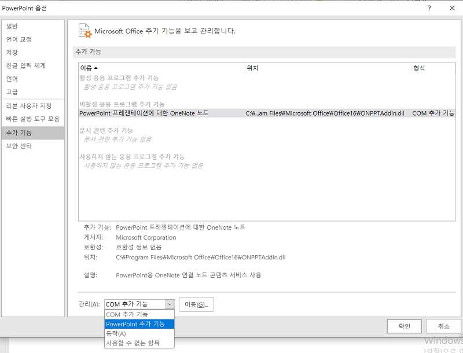Click 비활성 응용 프로그램 추가 기능 group heading
The image size is (463, 353).
(x=122, y=104)
